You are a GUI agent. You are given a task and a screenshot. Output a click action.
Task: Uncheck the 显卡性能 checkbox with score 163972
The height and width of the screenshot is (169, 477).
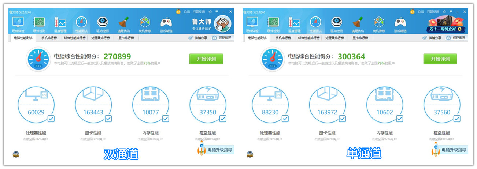(x=342, y=119)
